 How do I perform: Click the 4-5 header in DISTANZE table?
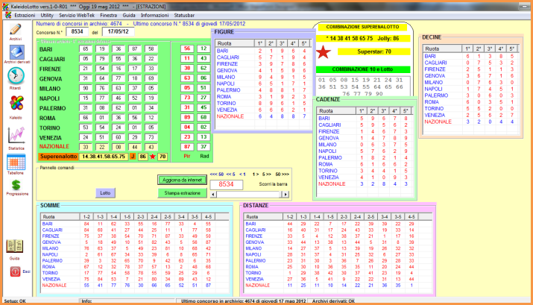tap(411, 216)
